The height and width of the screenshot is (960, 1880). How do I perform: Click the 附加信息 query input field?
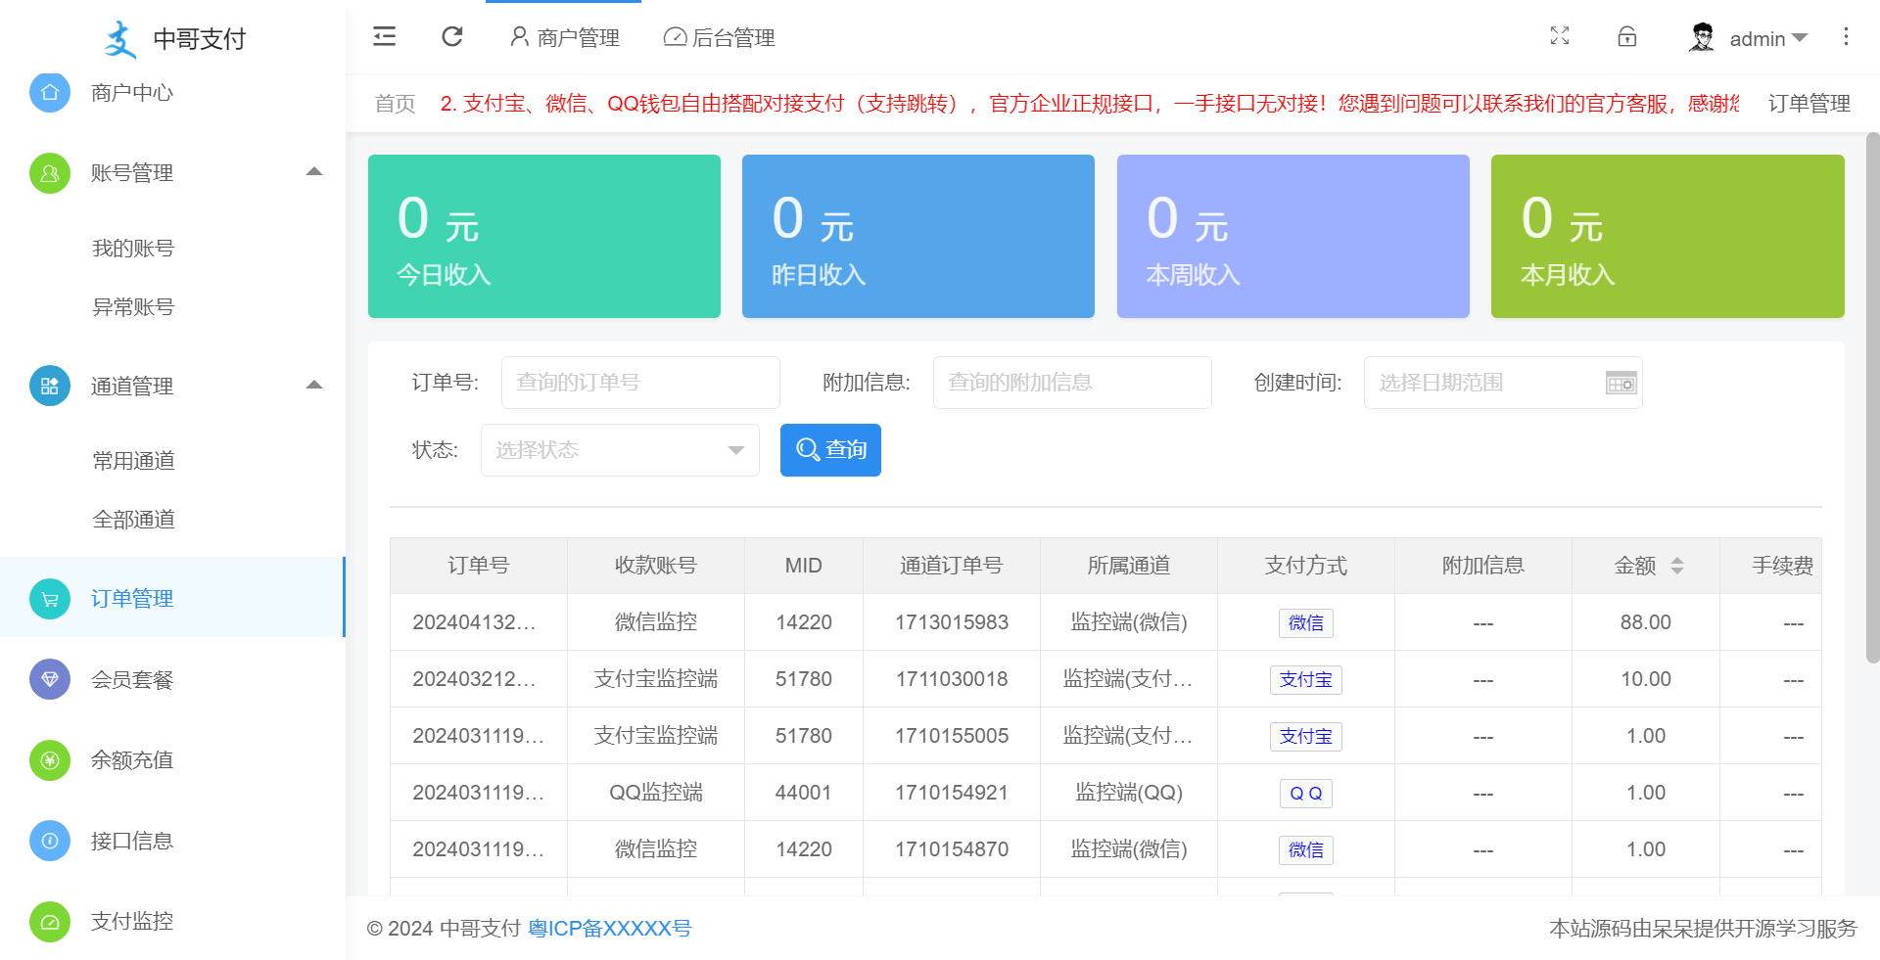1072,383
